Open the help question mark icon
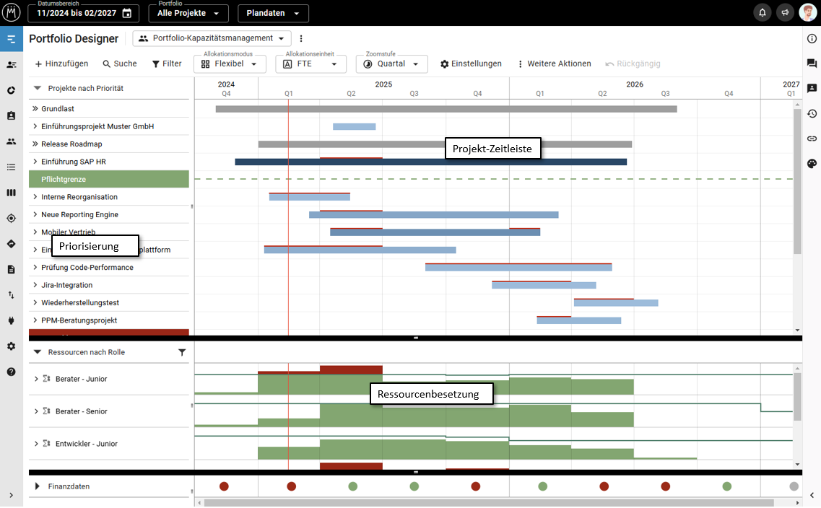 11,372
